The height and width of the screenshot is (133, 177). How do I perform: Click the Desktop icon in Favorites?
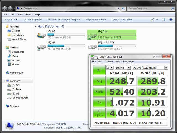click(x=9, y=31)
